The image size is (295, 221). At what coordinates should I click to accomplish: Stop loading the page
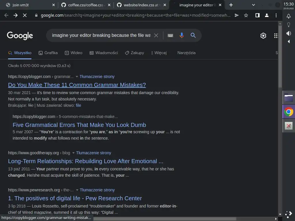click(x=25, y=15)
